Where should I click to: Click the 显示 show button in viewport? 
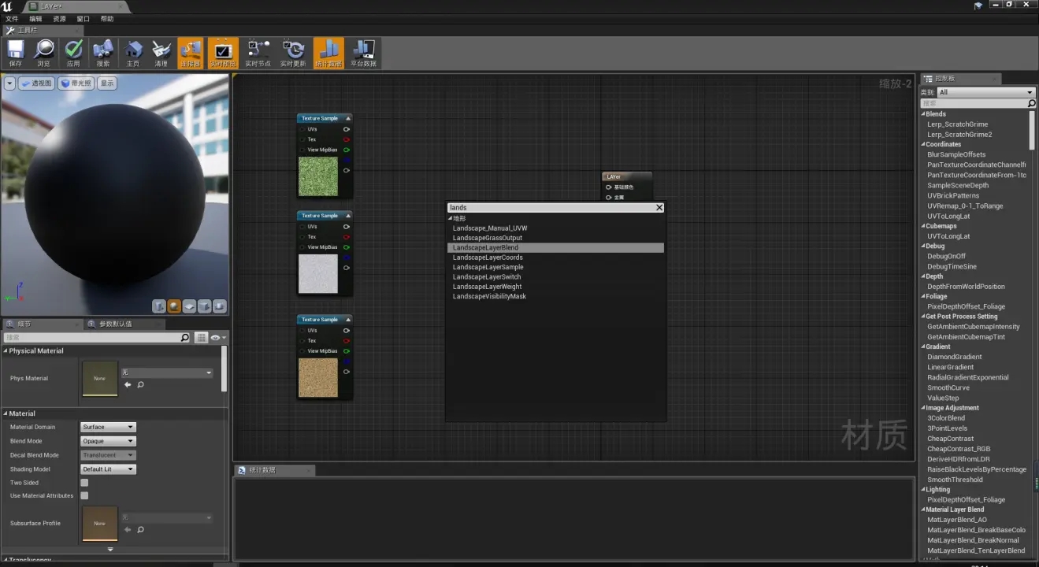click(107, 83)
